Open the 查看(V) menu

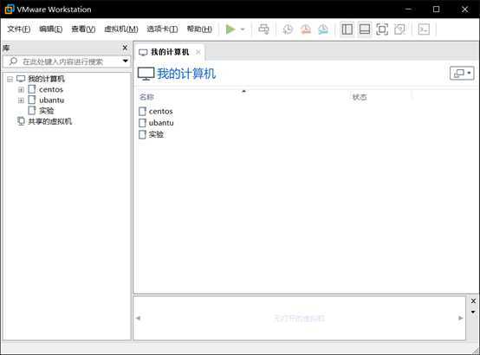click(83, 29)
